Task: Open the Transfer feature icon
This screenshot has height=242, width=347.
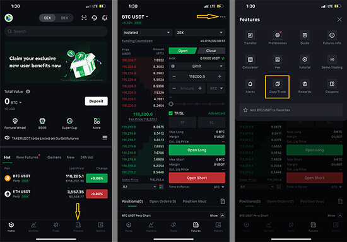Action: coord(250,38)
